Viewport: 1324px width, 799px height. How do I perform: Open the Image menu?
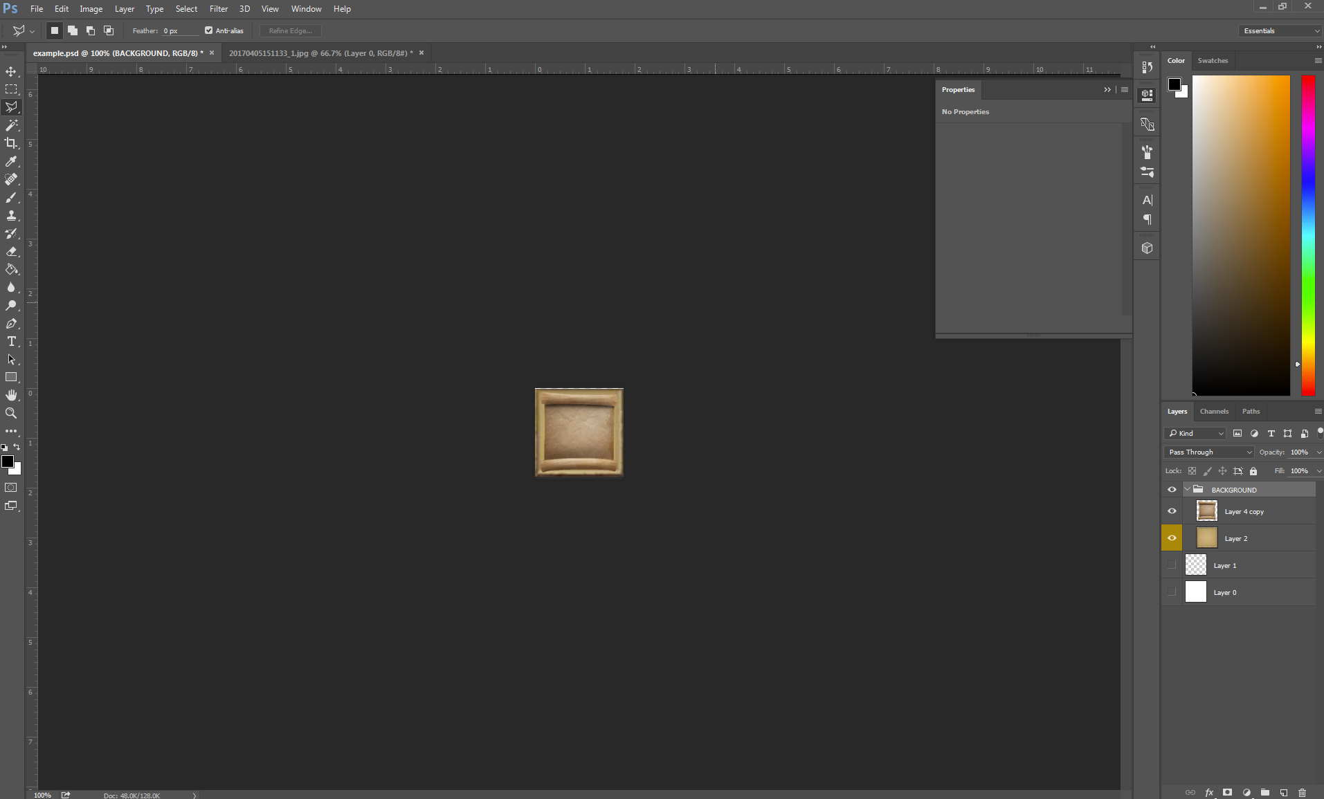(x=91, y=9)
